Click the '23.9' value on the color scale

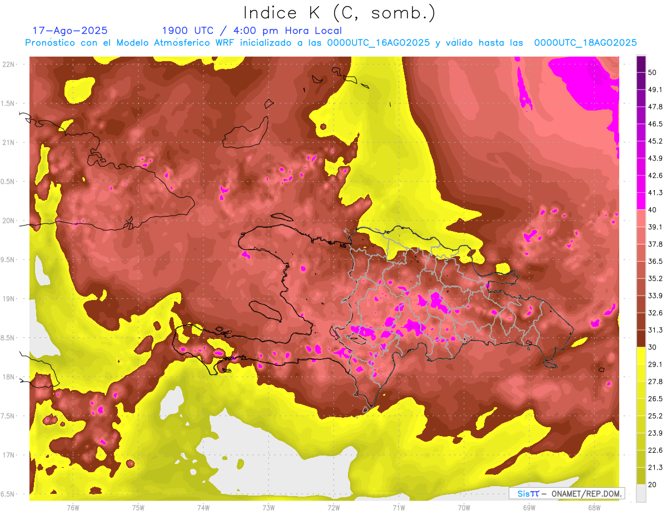point(655,433)
